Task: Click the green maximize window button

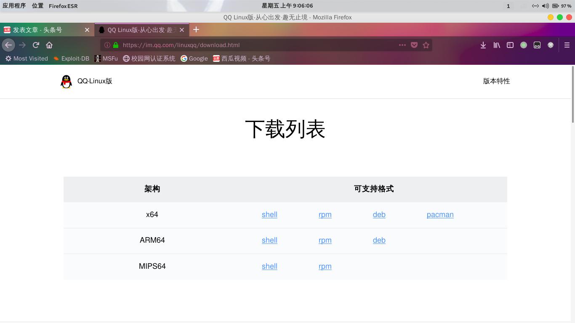Action: click(560, 17)
